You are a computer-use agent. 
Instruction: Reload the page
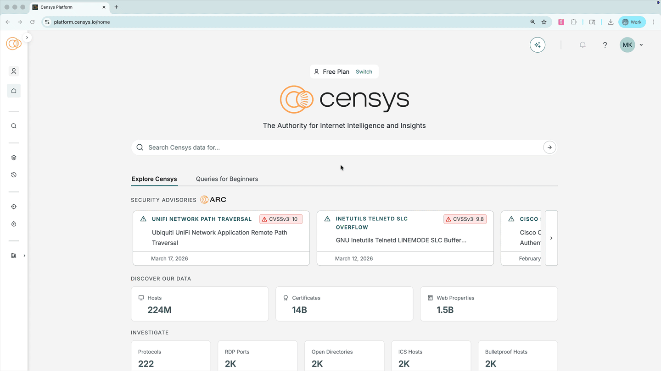pyautogui.click(x=32, y=22)
